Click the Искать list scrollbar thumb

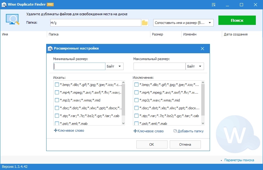click(x=124, y=100)
